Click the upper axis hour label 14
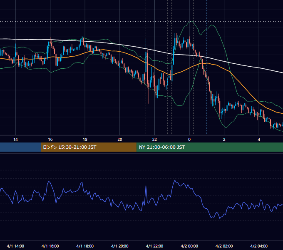 coord(15,140)
